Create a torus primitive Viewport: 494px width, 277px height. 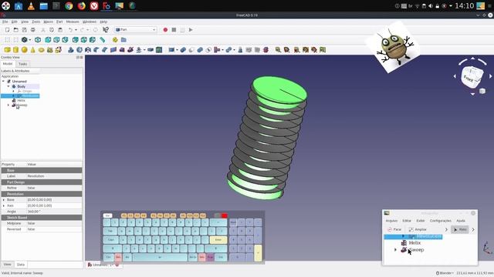pos(41,49)
